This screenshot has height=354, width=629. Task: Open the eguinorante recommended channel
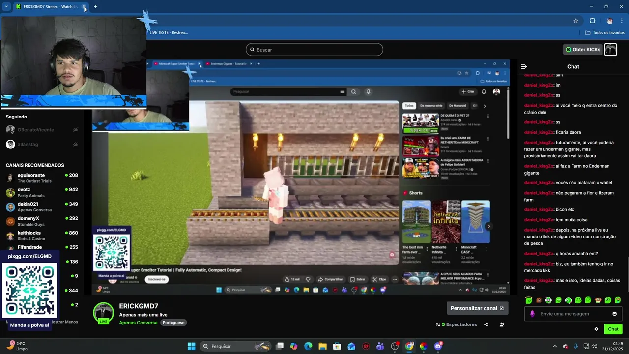[x=42, y=178]
